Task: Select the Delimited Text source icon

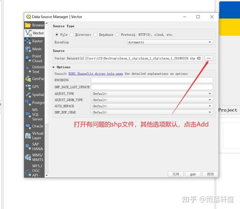Action: point(28,70)
